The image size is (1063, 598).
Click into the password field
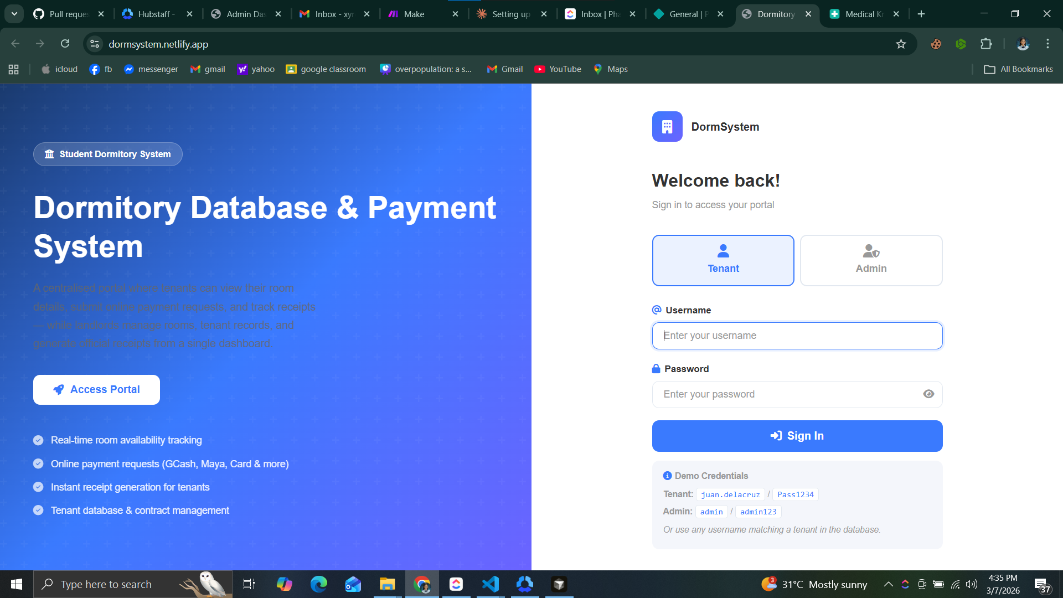click(786, 394)
